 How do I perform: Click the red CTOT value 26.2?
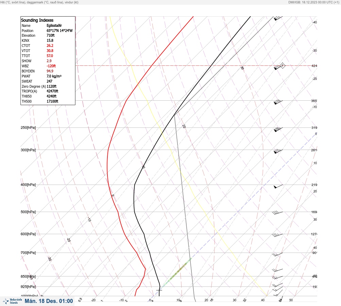pyautogui.click(x=50, y=46)
